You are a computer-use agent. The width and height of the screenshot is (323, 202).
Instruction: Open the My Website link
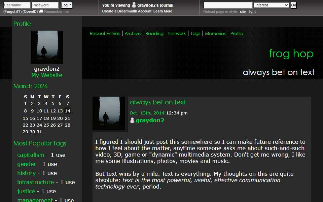[47, 75]
